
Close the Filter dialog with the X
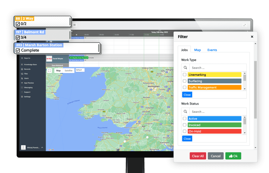(x=252, y=37)
